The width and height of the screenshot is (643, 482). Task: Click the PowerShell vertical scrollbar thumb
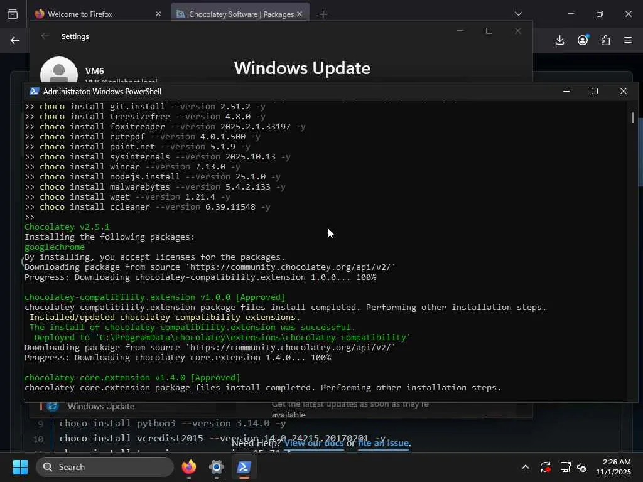coord(633,117)
